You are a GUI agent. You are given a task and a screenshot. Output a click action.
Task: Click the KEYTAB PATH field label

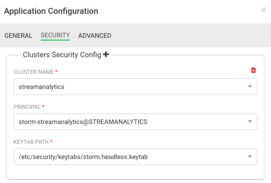31,142
